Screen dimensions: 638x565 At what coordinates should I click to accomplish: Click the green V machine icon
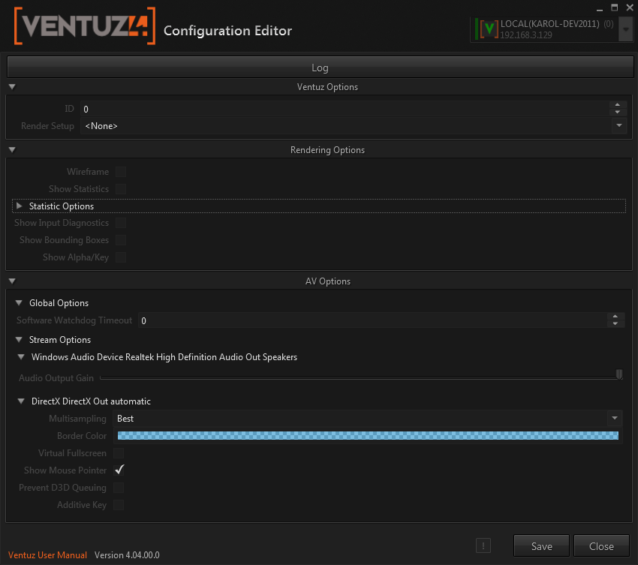click(489, 29)
